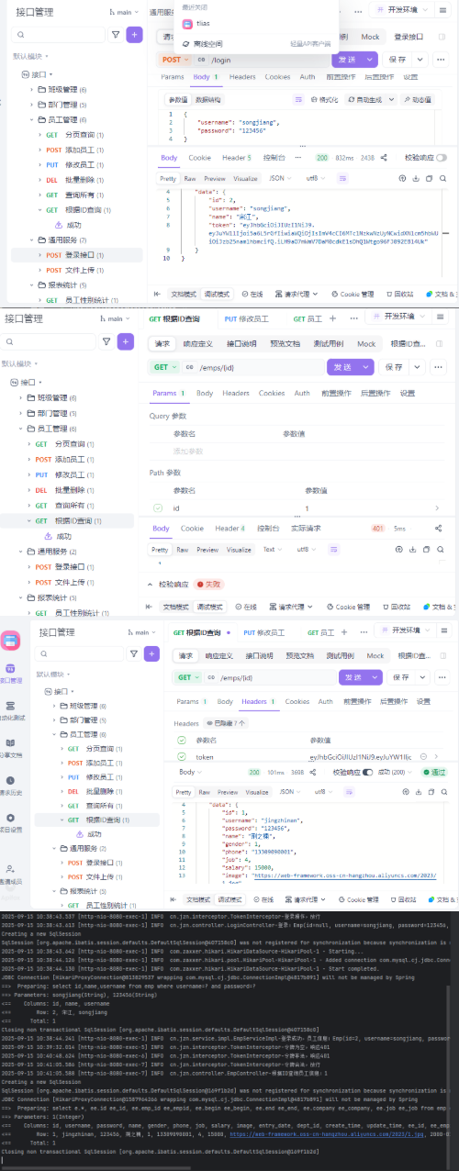The width and height of the screenshot is (459, 1171).
Task: Click the filter funnel icon in the /login request window
Action: (x=116, y=34)
